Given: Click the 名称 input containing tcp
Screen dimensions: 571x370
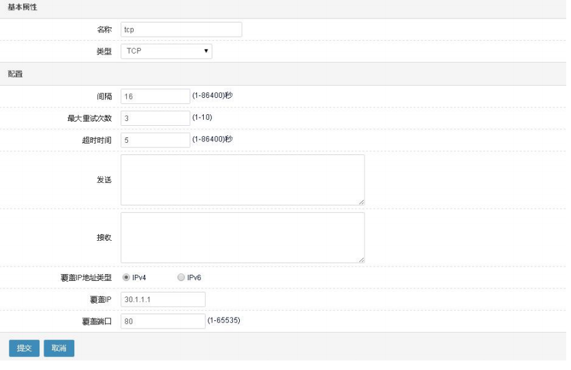Looking at the screenshot, I should click(181, 29).
